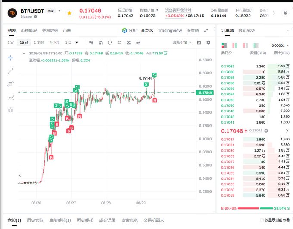Image resolution: width=293 pixels, height=229 pixels.
Task: Open the 当前委托(1) tab
Action: click(x=60, y=220)
